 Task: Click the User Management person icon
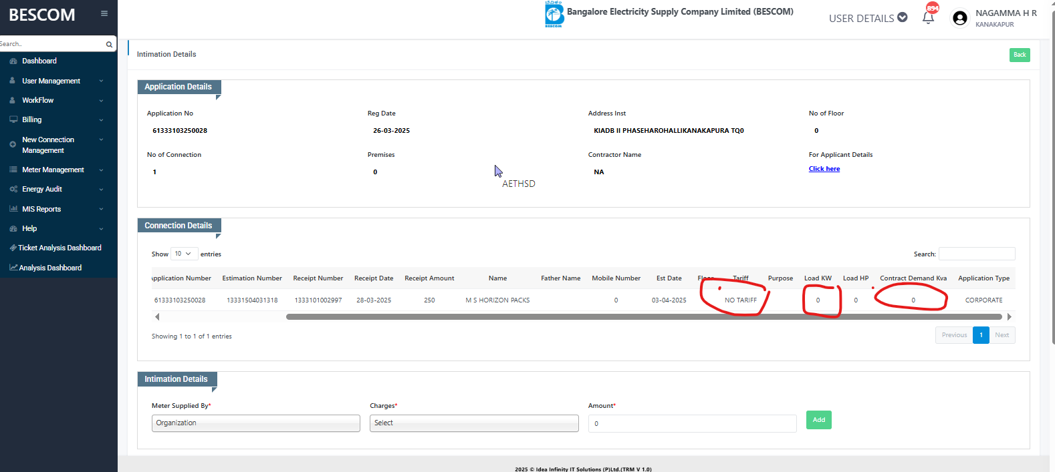coord(13,81)
